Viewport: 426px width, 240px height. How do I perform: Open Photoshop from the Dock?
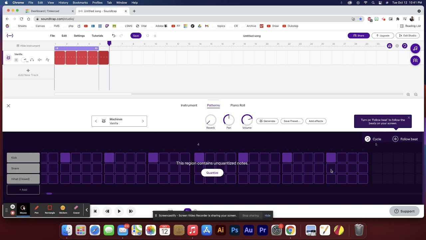tap(235, 230)
